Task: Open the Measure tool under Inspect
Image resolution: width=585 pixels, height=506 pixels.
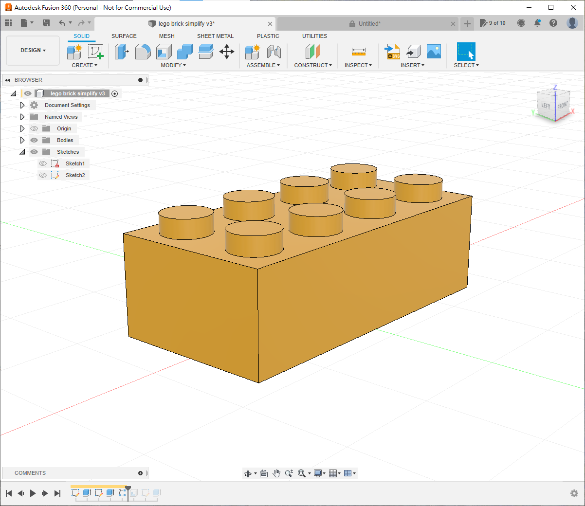Action: 358,52
